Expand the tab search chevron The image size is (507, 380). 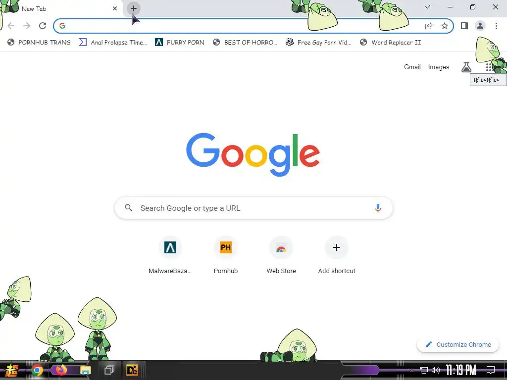point(427,7)
